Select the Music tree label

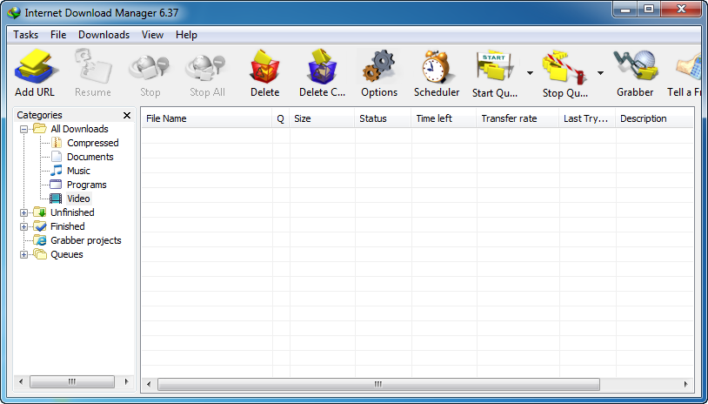point(78,171)
